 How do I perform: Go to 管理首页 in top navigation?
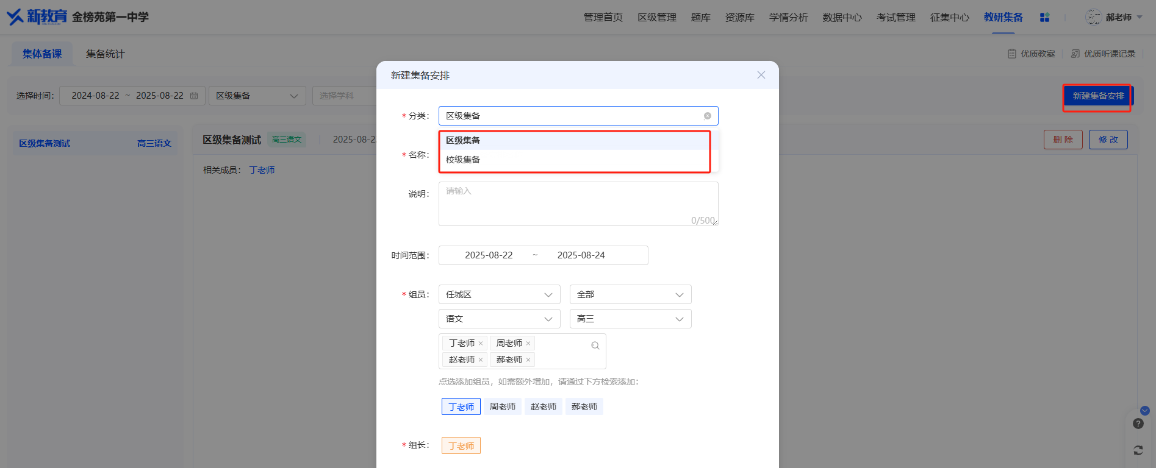pyautogui.click(x=603, y=18)
